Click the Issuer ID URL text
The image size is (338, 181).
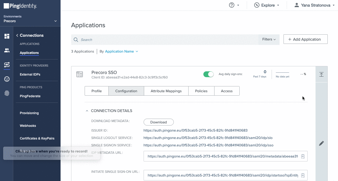195,131
